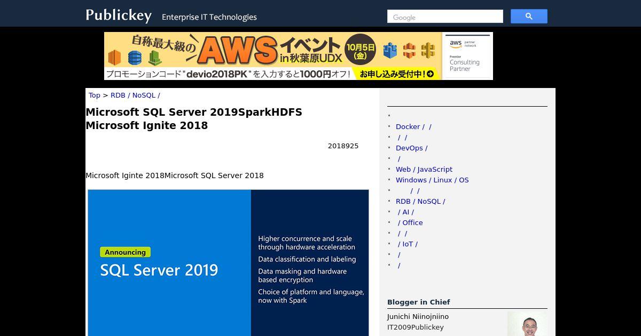Click the Blogger in Chief author photo
641x336 pixels.
[x=527, y=324]
